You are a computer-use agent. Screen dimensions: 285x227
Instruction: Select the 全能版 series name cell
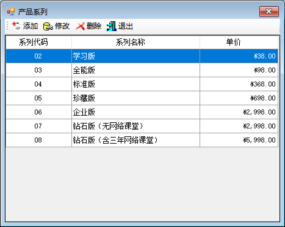[135, 70]
